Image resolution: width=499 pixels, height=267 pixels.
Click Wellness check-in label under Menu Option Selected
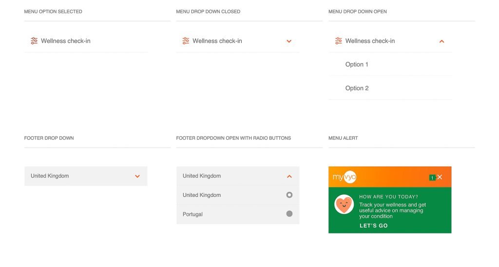[x=66, y=41]
